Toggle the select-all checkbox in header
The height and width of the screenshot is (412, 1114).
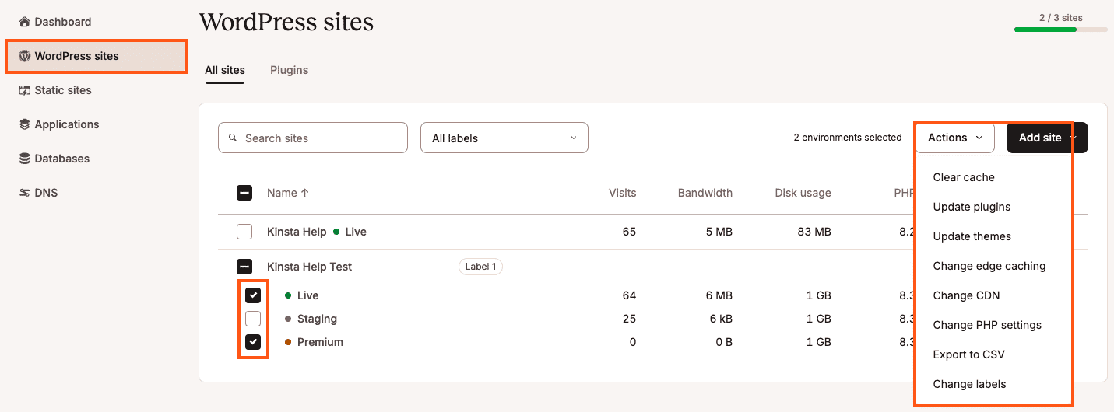click(244, 193)
